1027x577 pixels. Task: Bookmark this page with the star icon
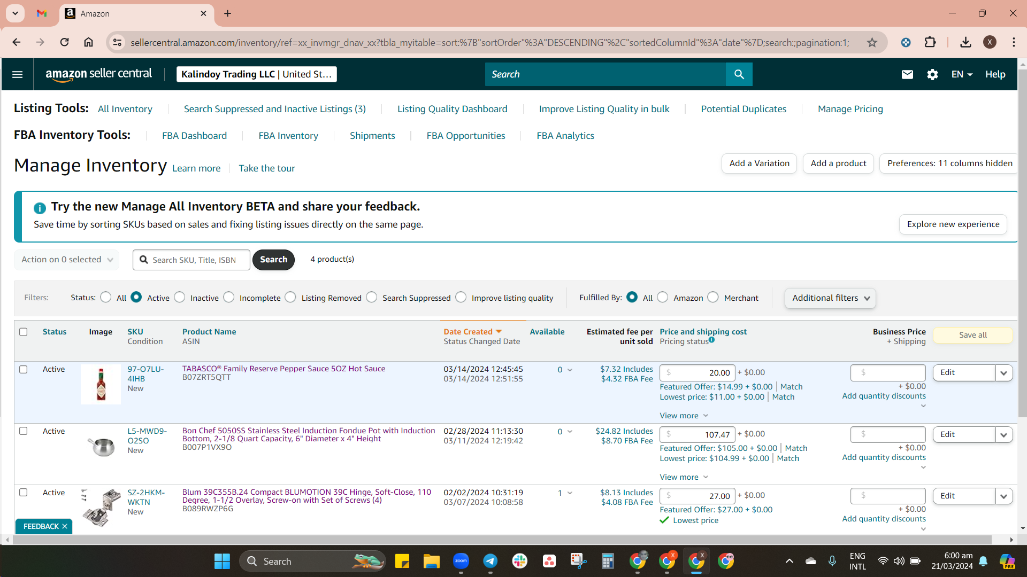tap(872, 42)
